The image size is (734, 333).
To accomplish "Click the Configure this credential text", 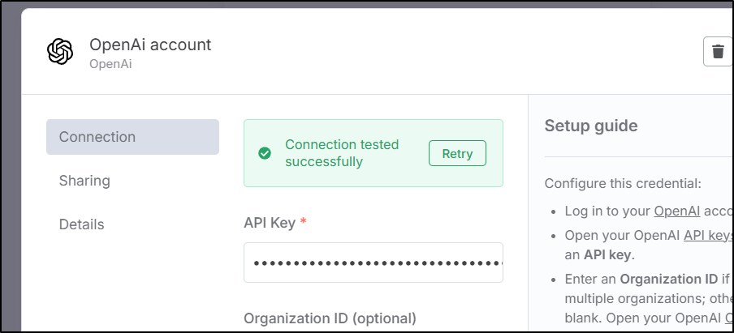I will click(x=623, y=183).
